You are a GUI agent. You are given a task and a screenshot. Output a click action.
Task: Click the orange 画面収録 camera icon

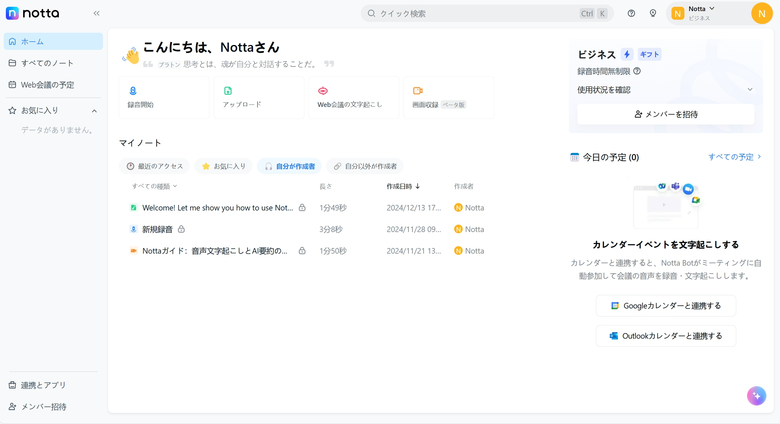coord(418,91)
